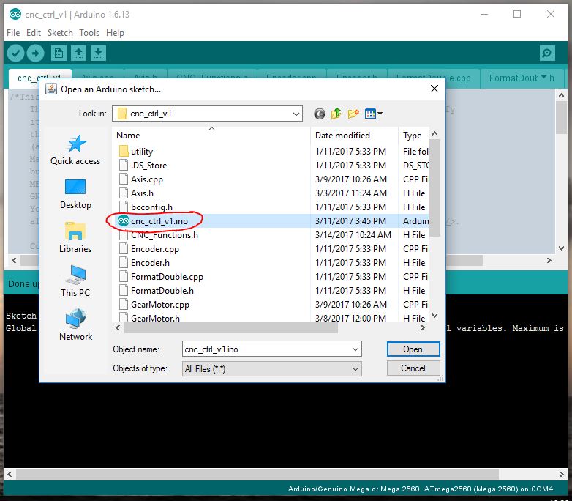
Task: Sort files by the Type column header
Action: (x=414, y=136)
